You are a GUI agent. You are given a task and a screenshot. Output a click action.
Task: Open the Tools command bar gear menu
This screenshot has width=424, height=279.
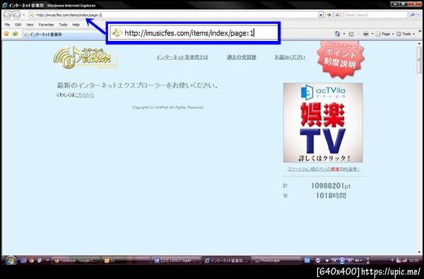(406, 34)
